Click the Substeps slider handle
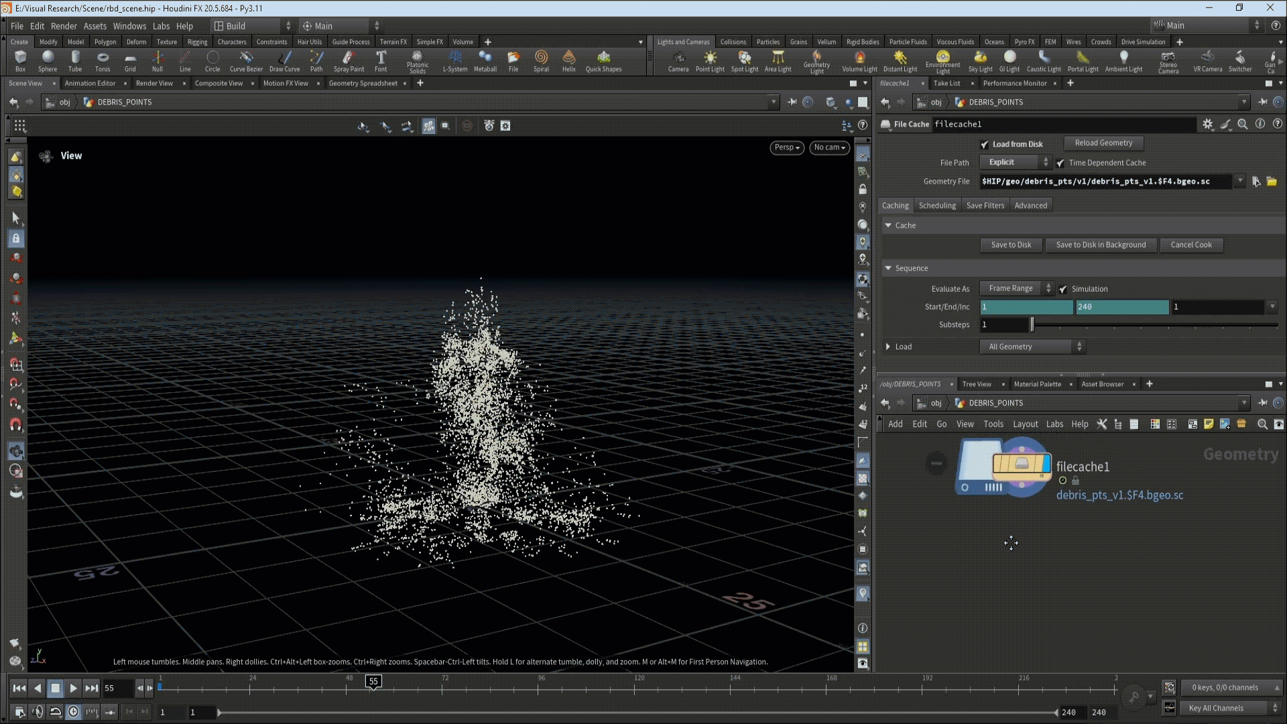 1032,325
